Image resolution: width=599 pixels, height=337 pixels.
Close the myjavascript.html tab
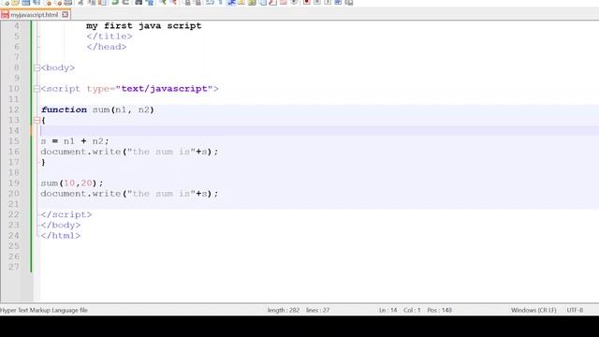click(65, 15)
